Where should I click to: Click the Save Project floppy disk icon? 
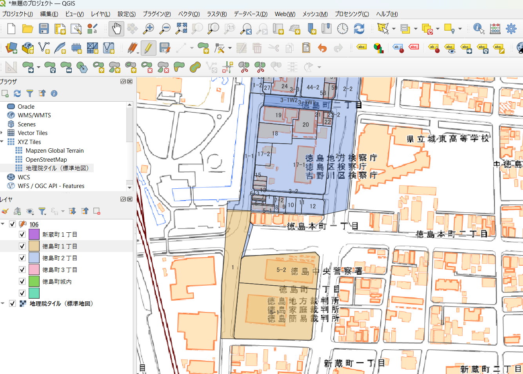tap(44, 29)
